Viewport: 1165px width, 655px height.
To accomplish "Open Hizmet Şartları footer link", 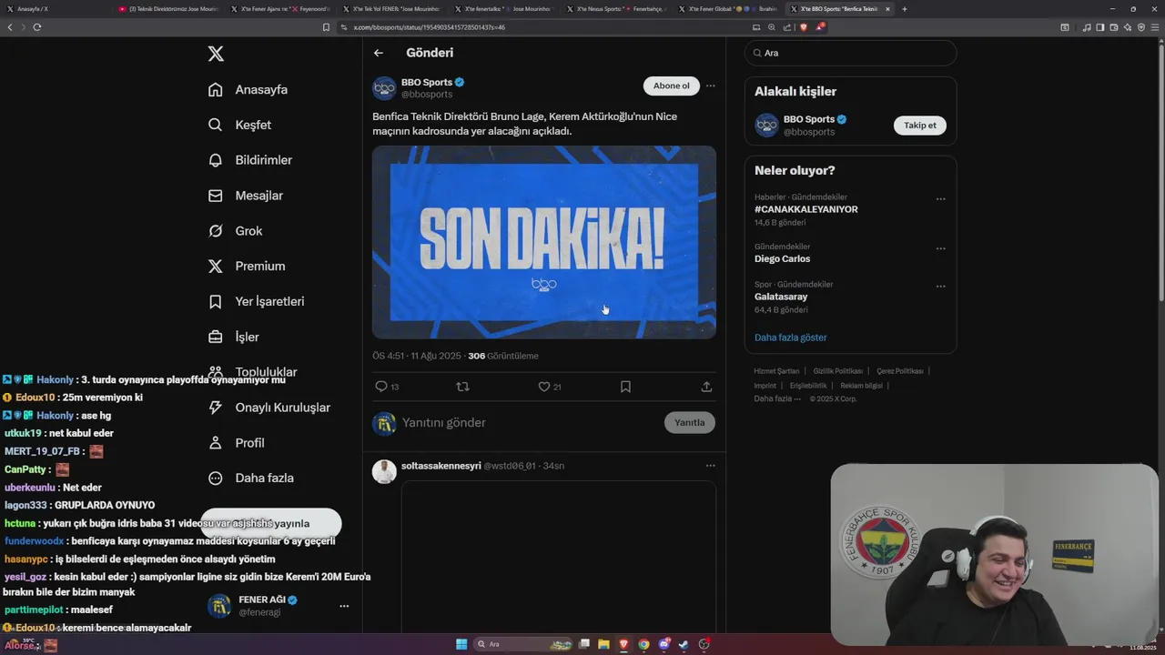I will pos(776,371).
